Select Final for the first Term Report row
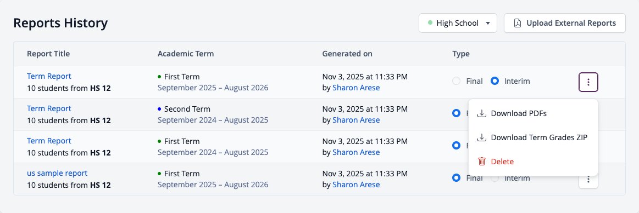The height and width of the screenshot is (213, 639). pos(457,81)
